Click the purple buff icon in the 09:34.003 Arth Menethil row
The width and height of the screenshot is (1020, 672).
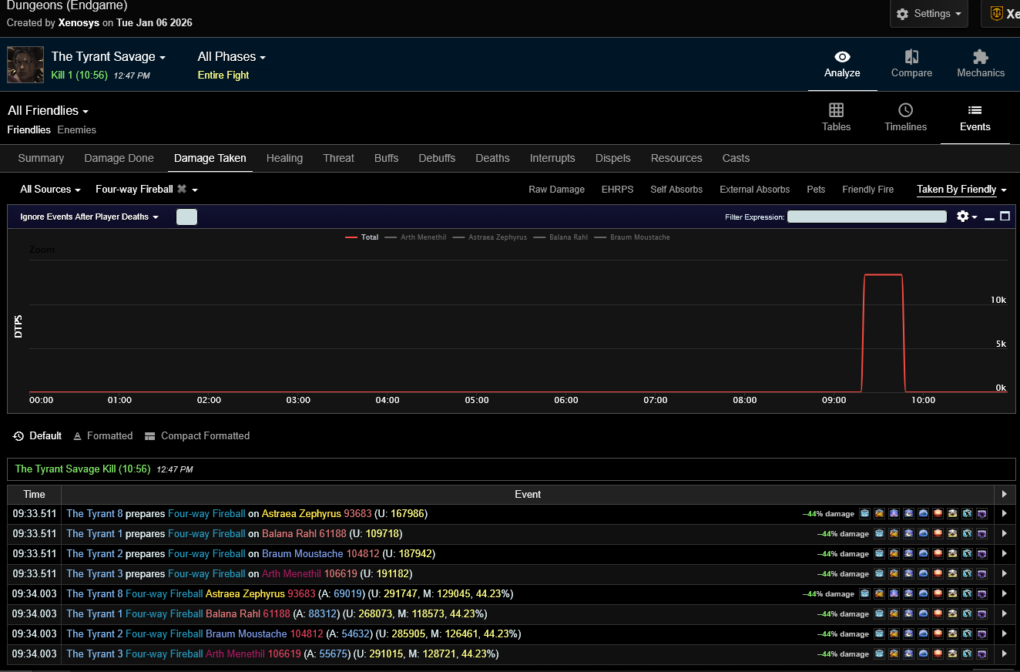click(981, 654)
